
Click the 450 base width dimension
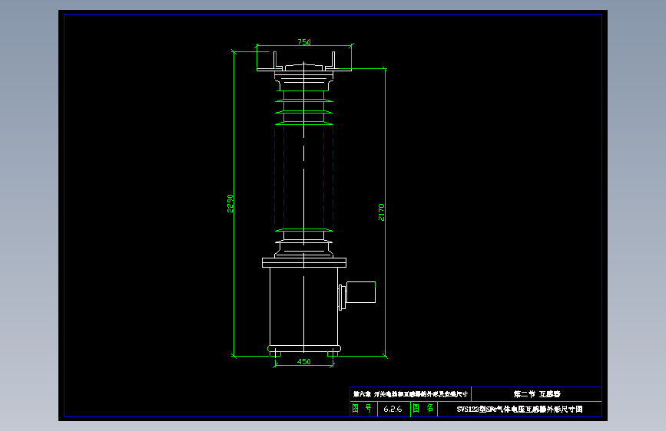(x=304, y=361)
